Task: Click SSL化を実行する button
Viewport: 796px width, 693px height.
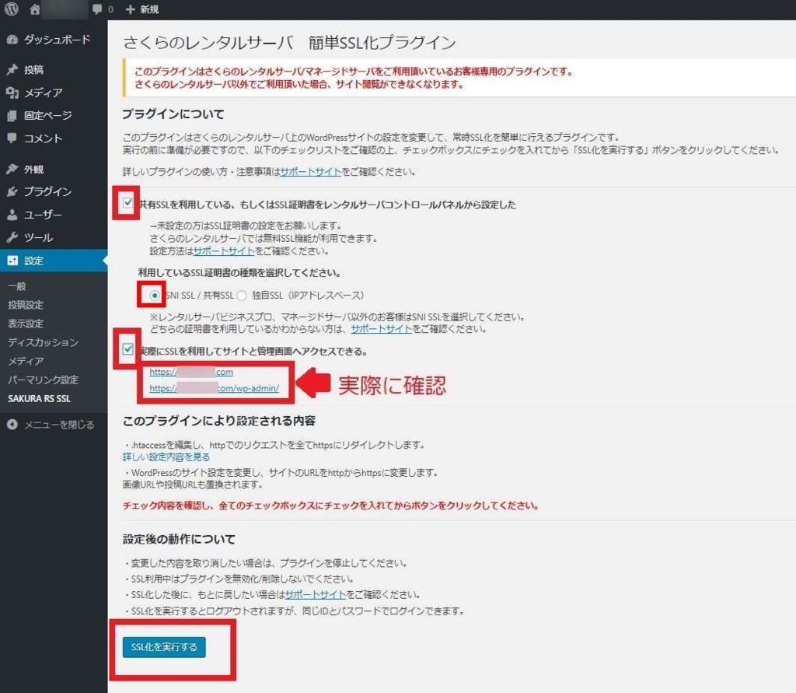Action: (164, 647)
